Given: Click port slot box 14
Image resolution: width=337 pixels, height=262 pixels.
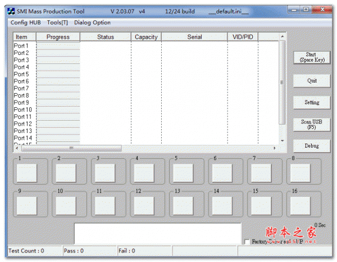Looking at the screenshot, I should point(222,206).
